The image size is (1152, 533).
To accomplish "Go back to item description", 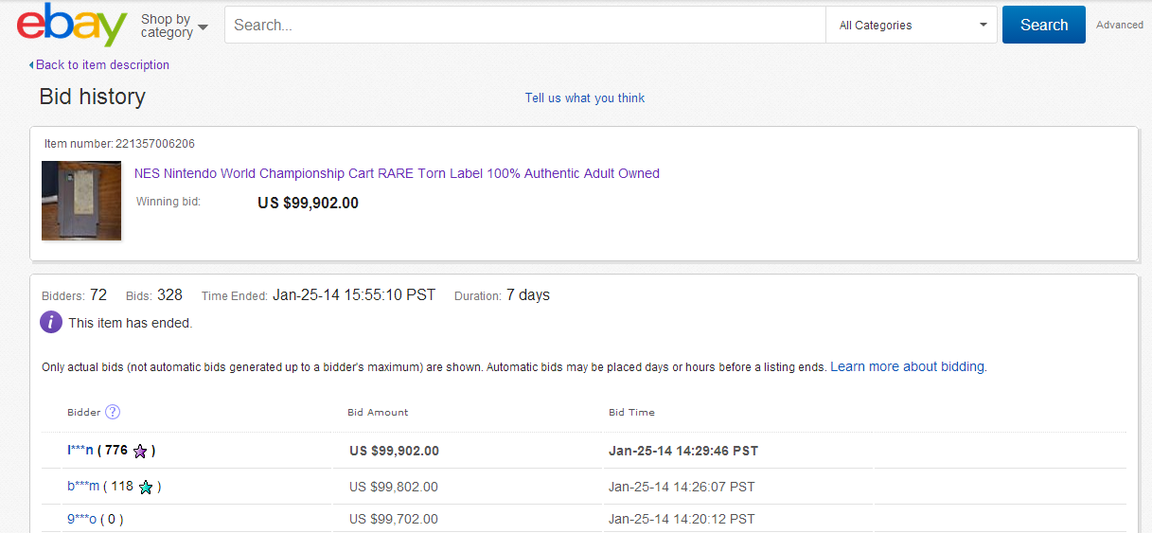I will coord(102,65).
